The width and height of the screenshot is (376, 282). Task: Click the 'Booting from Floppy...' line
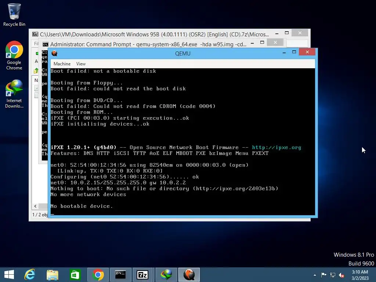tap(86, 83)
